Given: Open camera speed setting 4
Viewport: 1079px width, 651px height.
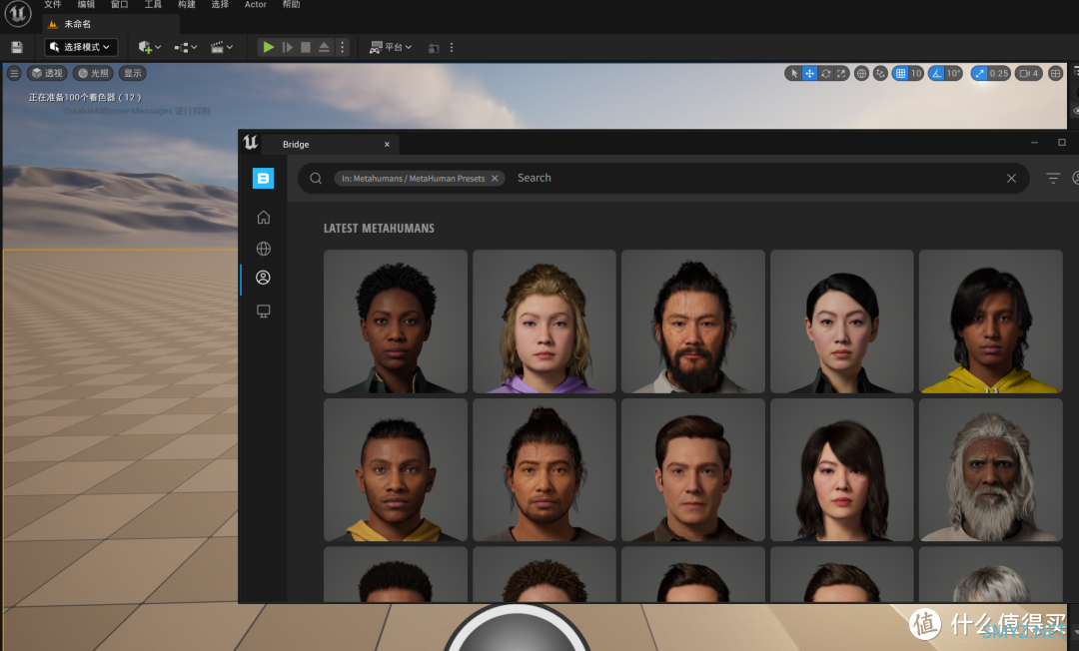Looking at the screenshot, I should pyautogui.click(x=1029, y=73).
